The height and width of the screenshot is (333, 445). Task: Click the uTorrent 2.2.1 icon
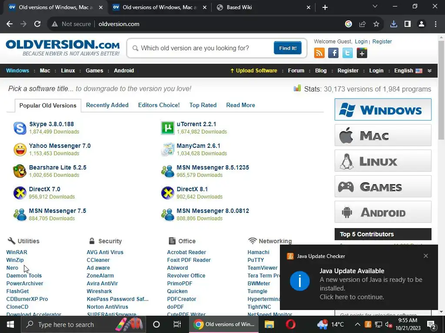pyautogui.click(x=167, y=128)
